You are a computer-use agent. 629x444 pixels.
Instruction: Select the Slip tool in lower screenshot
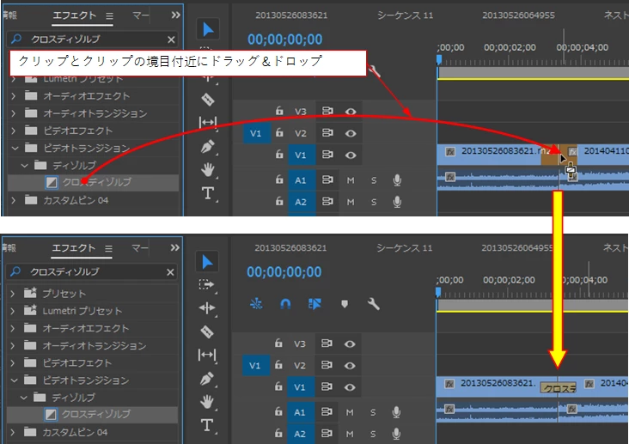pos(207,355)
